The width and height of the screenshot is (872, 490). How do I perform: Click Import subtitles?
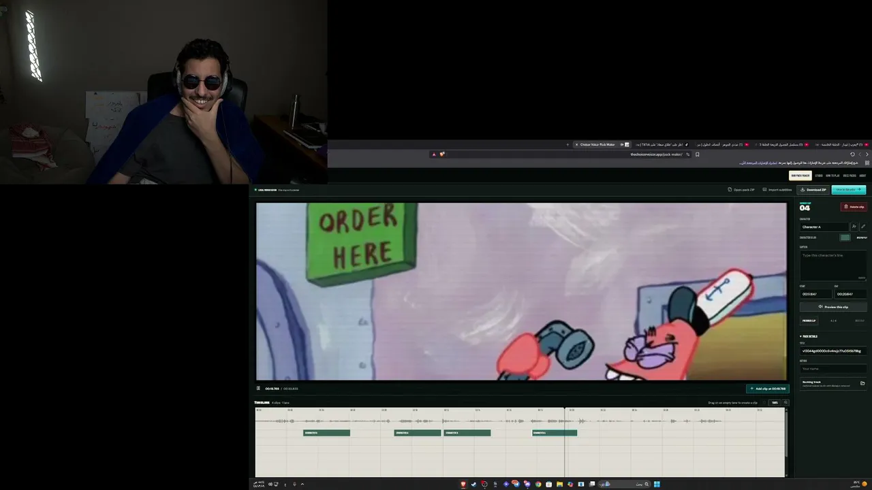click(x=777, y=190)
